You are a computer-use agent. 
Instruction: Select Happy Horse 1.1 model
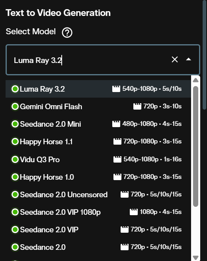click(x=98, y=141)
